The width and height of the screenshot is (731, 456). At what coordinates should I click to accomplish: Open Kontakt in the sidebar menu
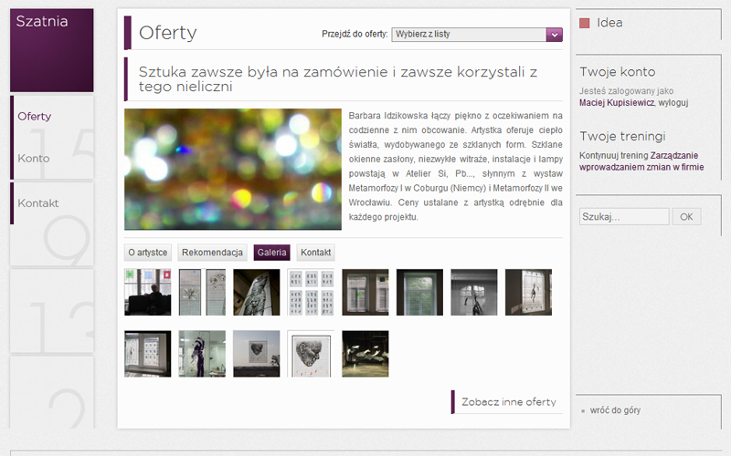tap(38, 202)
